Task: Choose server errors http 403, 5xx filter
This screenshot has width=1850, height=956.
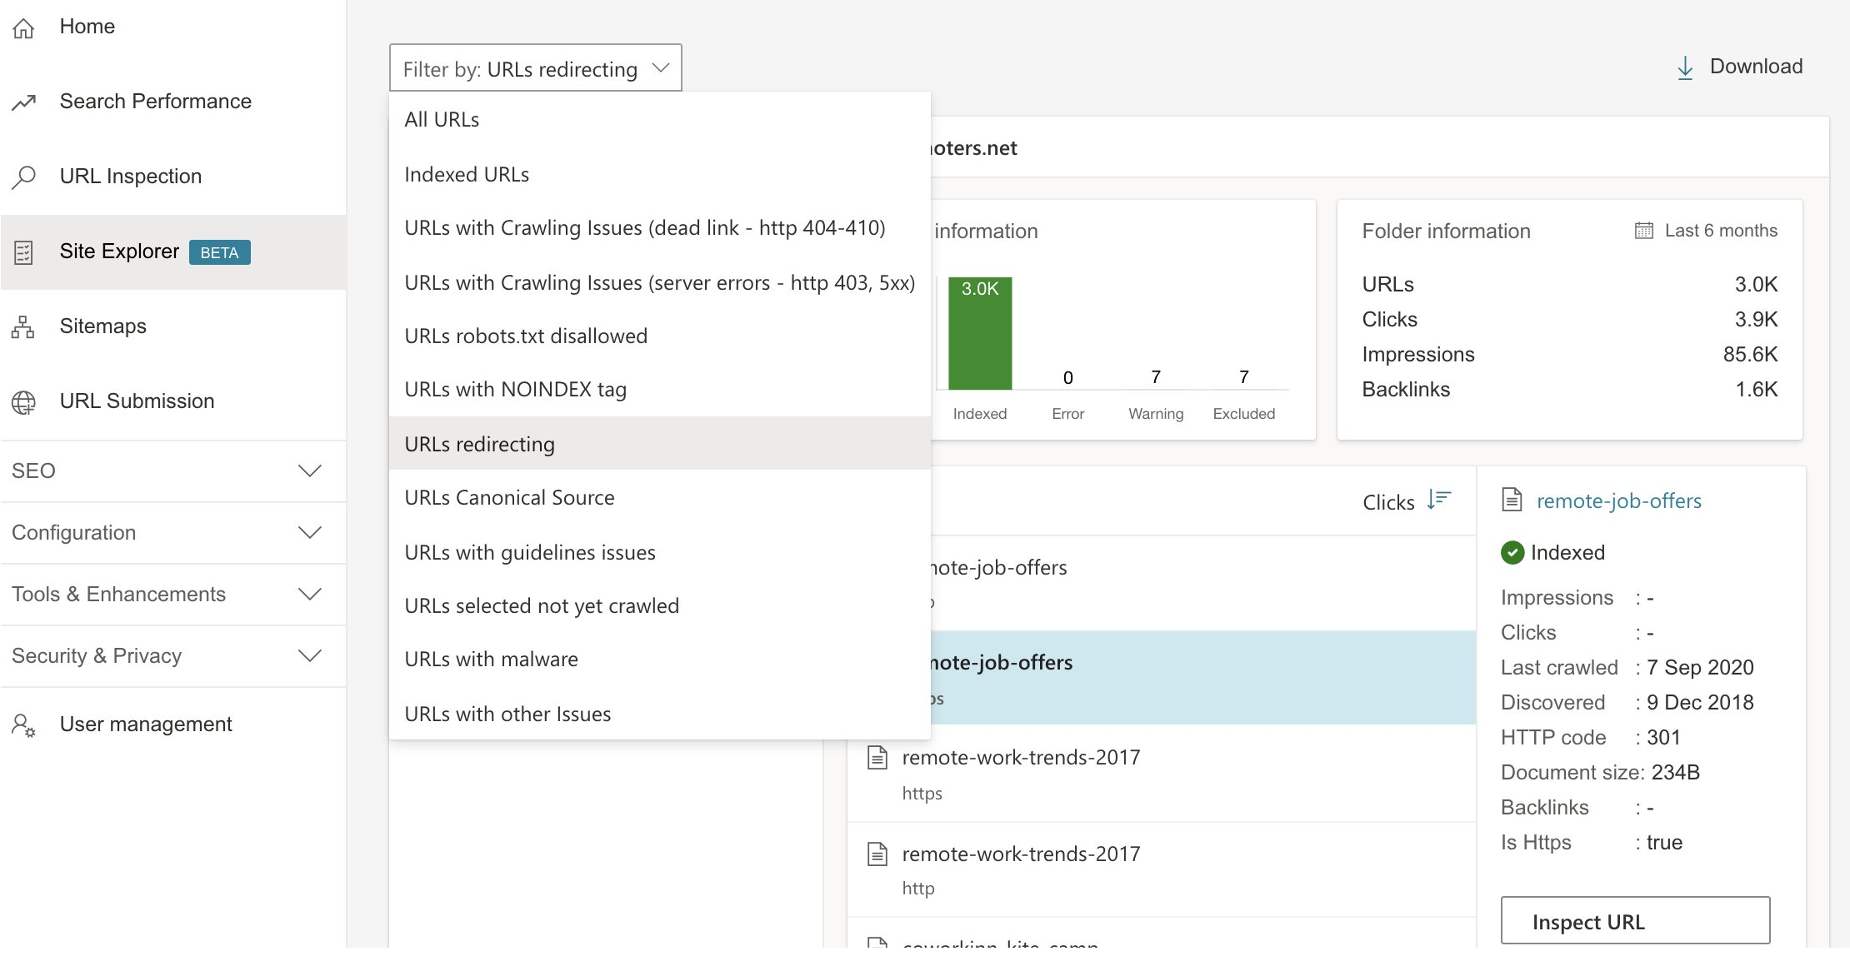Action: tap(659, 283)
